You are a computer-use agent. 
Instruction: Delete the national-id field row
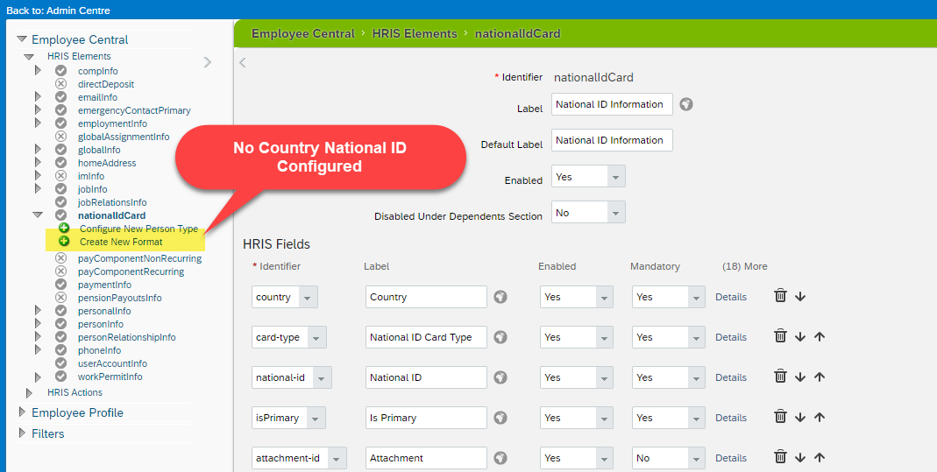pyautogui.click(x=780, y=377)
